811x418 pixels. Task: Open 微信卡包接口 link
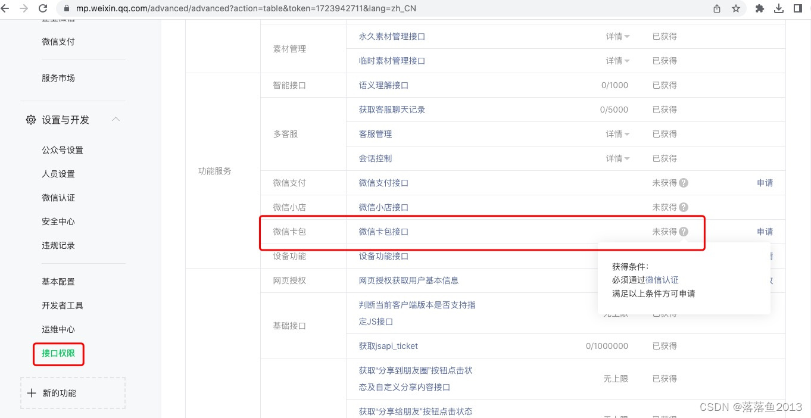tap(383, 232)
